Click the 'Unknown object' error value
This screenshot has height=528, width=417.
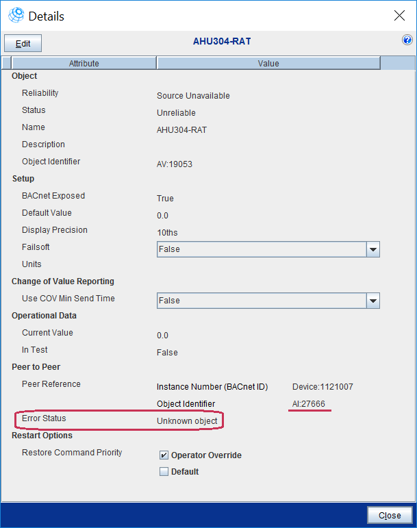tap(187, 421)
